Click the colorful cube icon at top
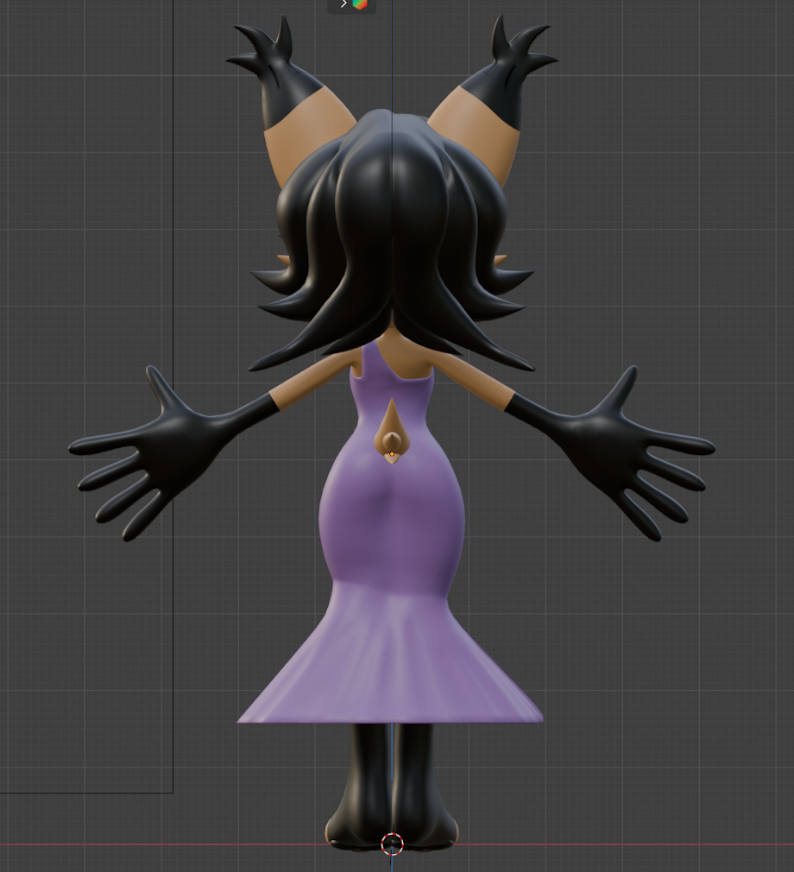Viewport: 794px width, 872px height. (360, 4)
